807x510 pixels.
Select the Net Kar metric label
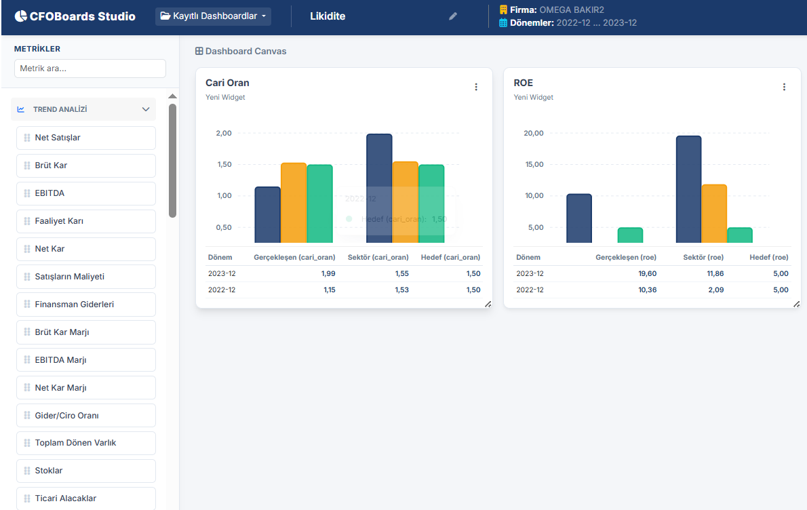click(50, 249)
